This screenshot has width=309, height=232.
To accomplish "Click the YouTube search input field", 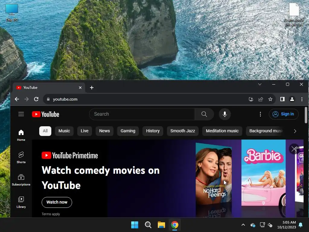I will tap(142, 114).
